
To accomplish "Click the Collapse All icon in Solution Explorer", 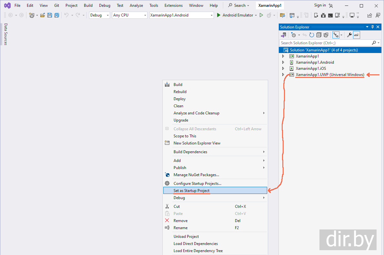I will 319,35.
